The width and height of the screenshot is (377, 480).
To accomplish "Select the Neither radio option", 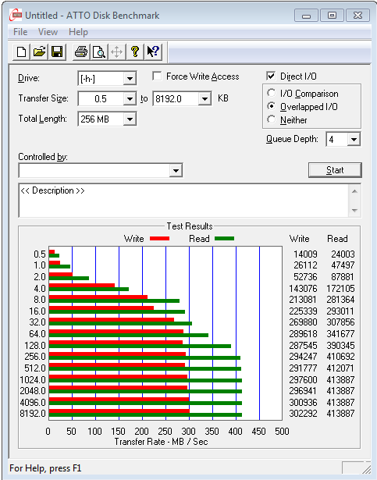I will coord(271,119).
